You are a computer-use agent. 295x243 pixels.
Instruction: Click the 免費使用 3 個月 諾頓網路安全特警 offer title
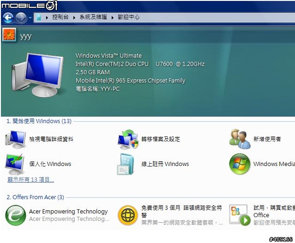pyautogui.click(x=181, y=211)
